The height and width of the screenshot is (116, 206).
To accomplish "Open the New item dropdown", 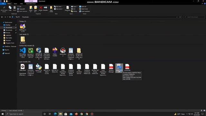I will (58, 6).
